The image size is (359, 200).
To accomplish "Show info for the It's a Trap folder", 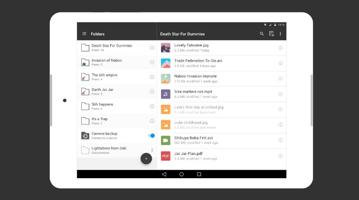I will [152, 121].
